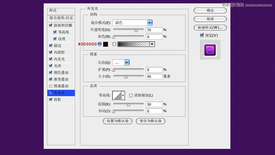
Task: Uncheck the 内发光 checkbox
Action: pos(51,59)
